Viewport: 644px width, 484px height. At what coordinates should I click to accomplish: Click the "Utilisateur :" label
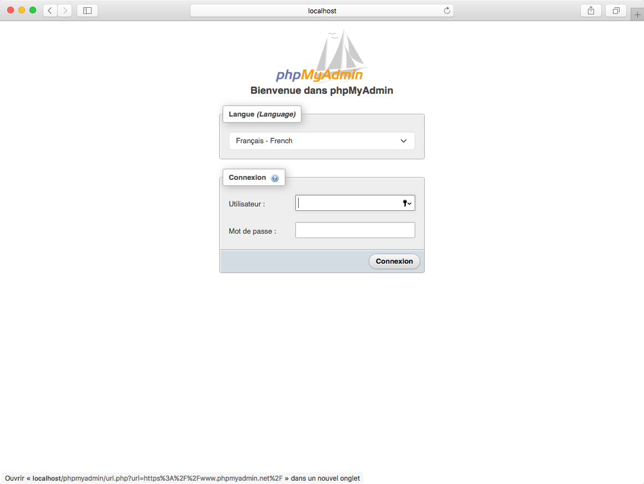[x=246, y=204]
